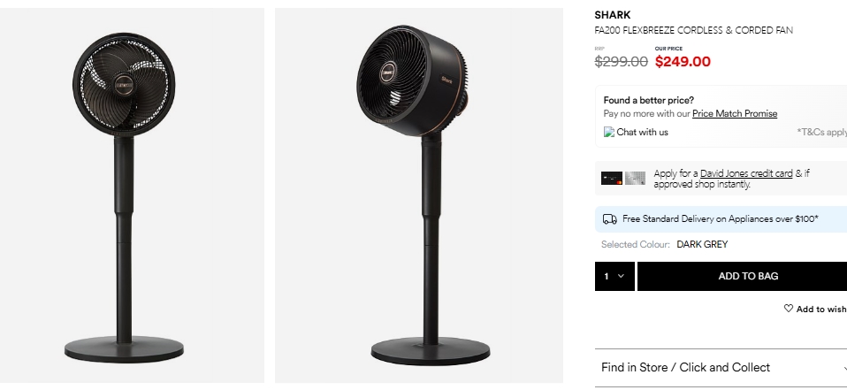Click the T&Cs apply text
This screenshot has height=390, width=847.
[822, 133]
